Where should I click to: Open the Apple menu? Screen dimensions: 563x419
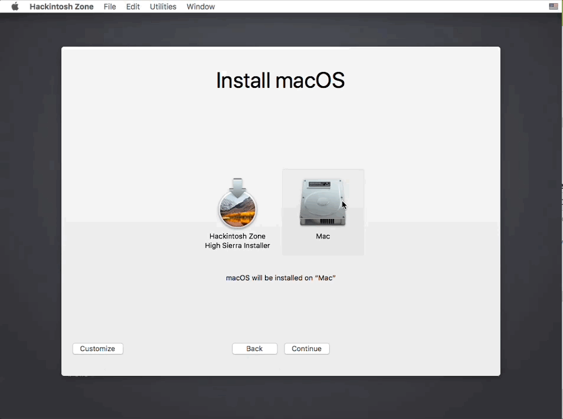[x=15, y=6]
